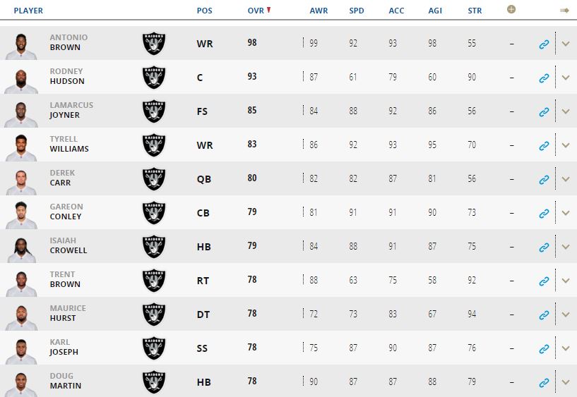Click the arrow icon at header's right end
577x397 pixels.
click(564, 11)
